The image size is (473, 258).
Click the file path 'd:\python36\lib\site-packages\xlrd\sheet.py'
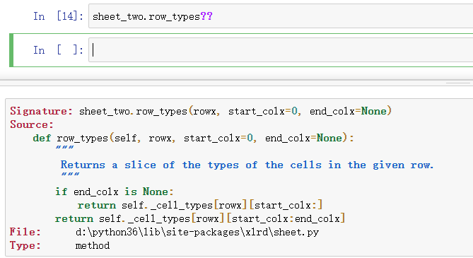click(x=197, y=232)
